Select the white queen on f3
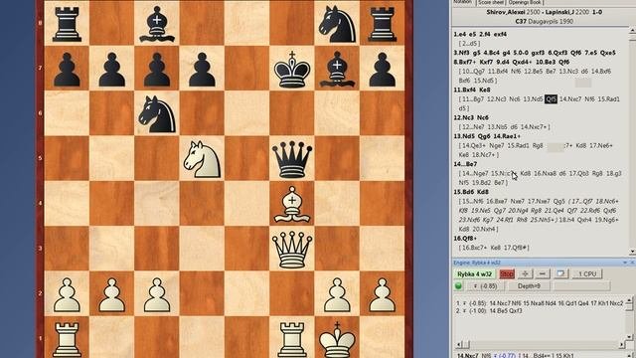 (291, 250)
